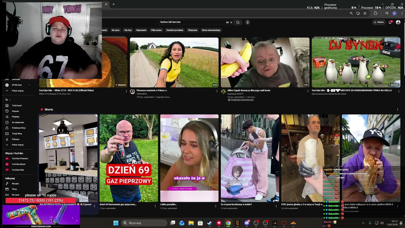The width and height of the screenshot is (405, 228).
Task: Click the Utwórz create button
Action: (379, 22)
